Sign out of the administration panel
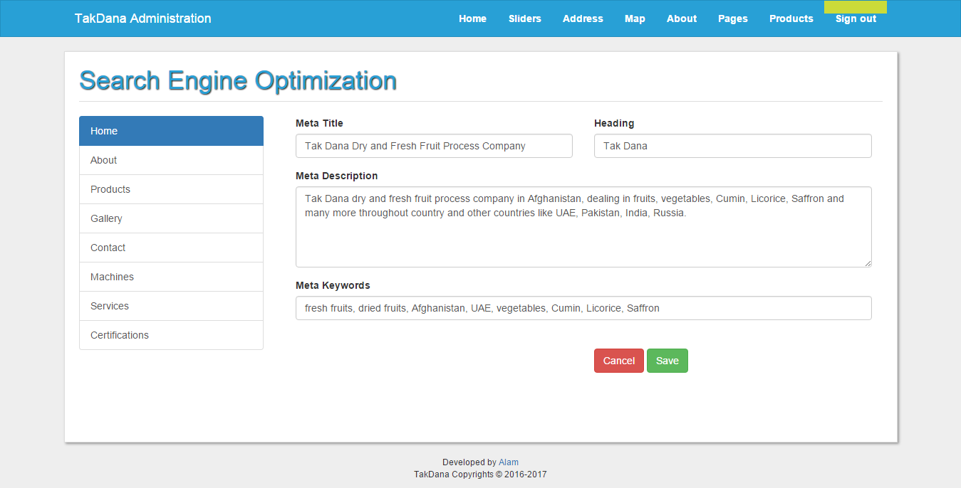This screenshot has height=488, width=961. pyautogui.click(x=856, y=18)
